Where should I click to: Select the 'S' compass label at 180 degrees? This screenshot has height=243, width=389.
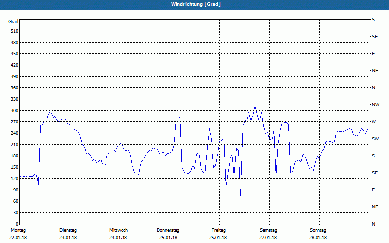coord(373,156)
